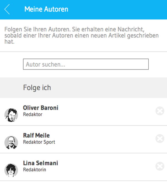Select the empty middle of Ralf Meile's row
Screen dimensions: 167x186
(104, 139)
